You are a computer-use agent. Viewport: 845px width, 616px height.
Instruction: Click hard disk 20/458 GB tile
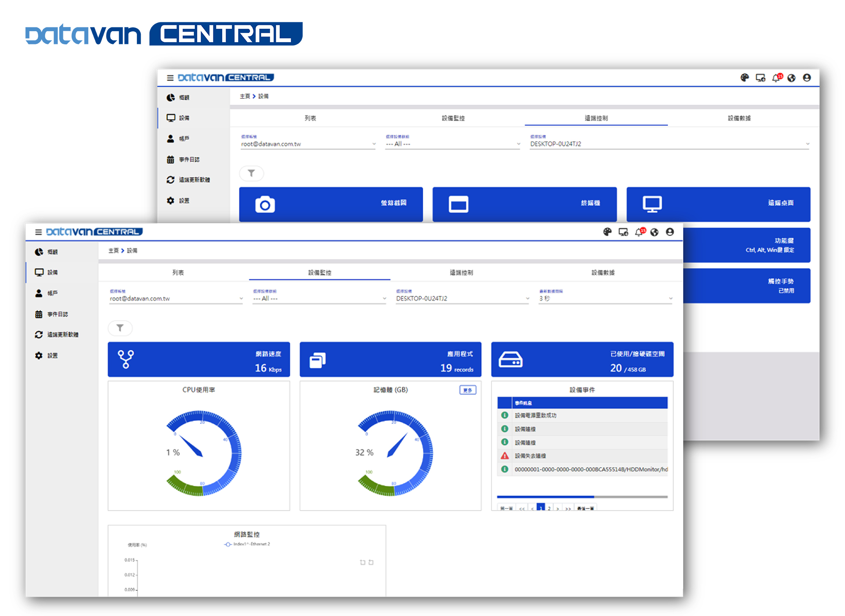[582, 359]
